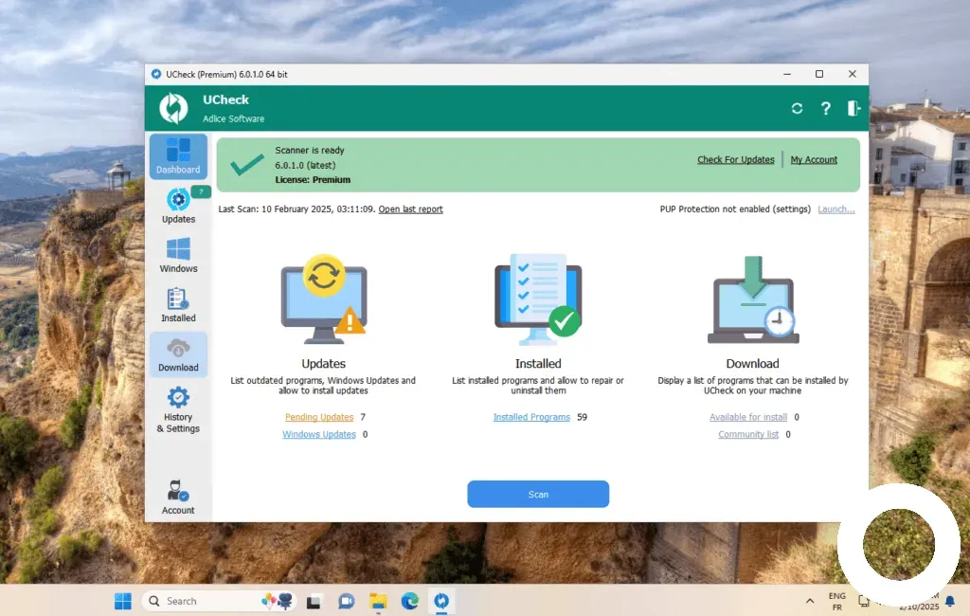The image size is (970, 616).
Task: Click the Download laptop illustration
Action: (753, 299)
